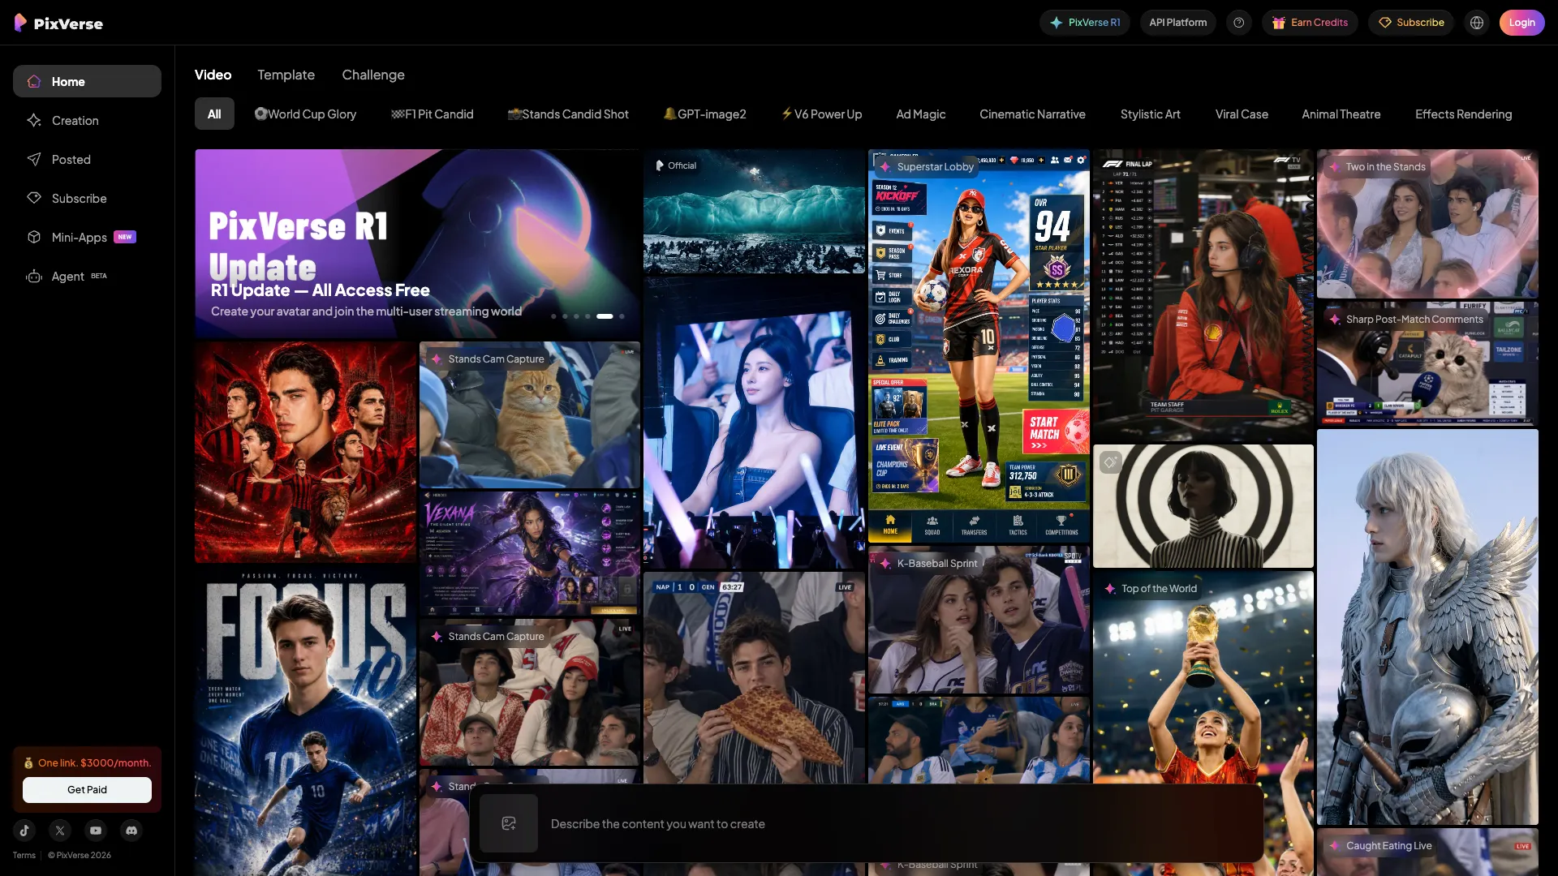Image resolution: width=1558 pixels, height=876 pixels.
Task: Click the Login button
Action: pyautogui.click(x=1521, y=23)
